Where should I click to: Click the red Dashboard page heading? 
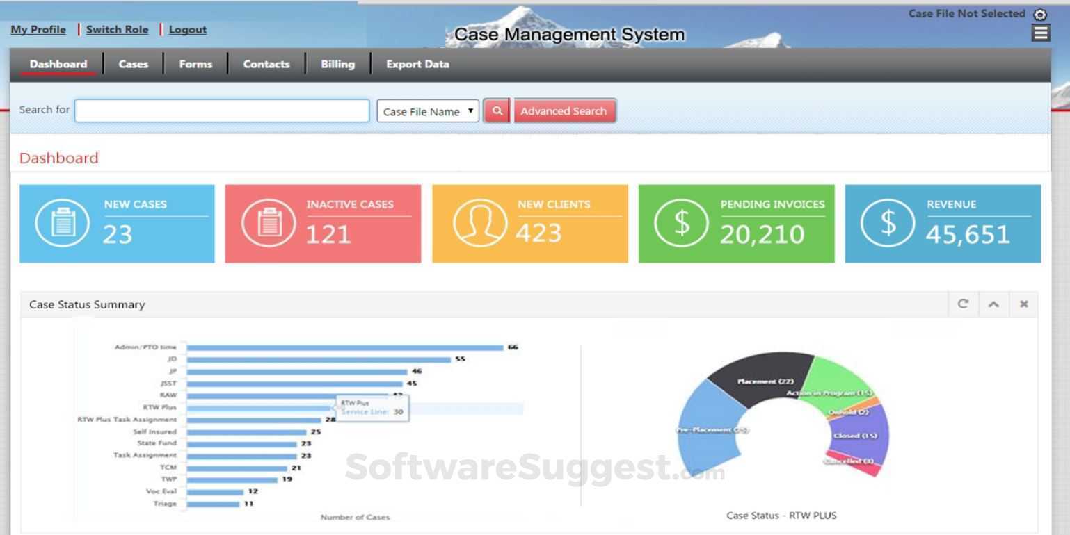coord(59,158)
